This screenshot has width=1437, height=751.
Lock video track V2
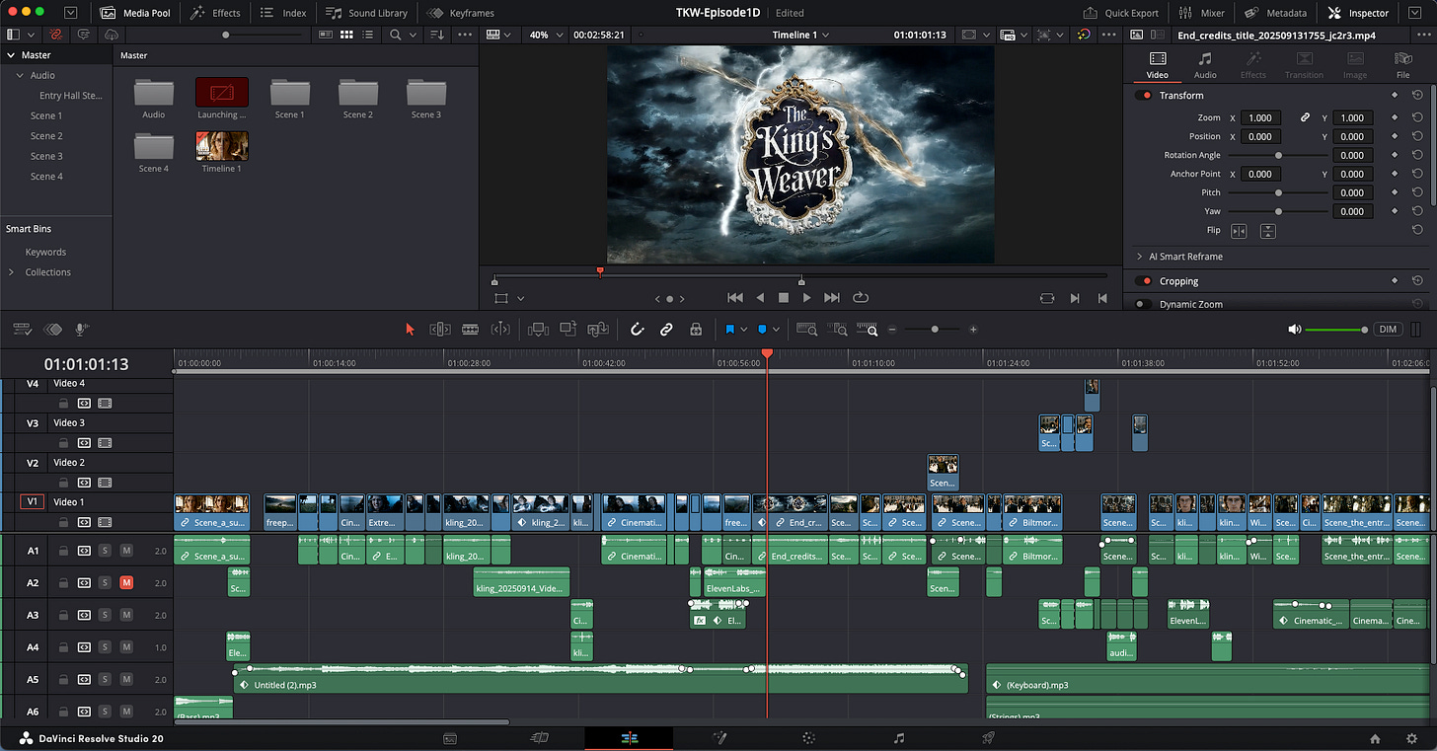pyautogui.click(x=63, y=483)
